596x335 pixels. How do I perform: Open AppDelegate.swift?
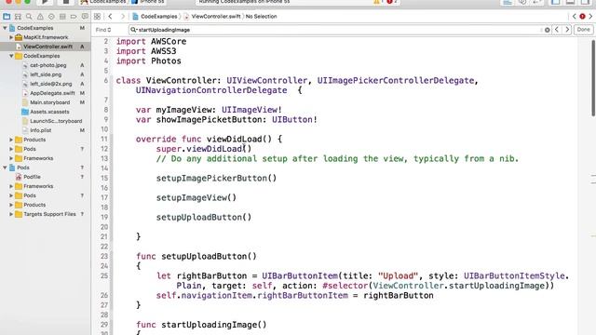52,93
